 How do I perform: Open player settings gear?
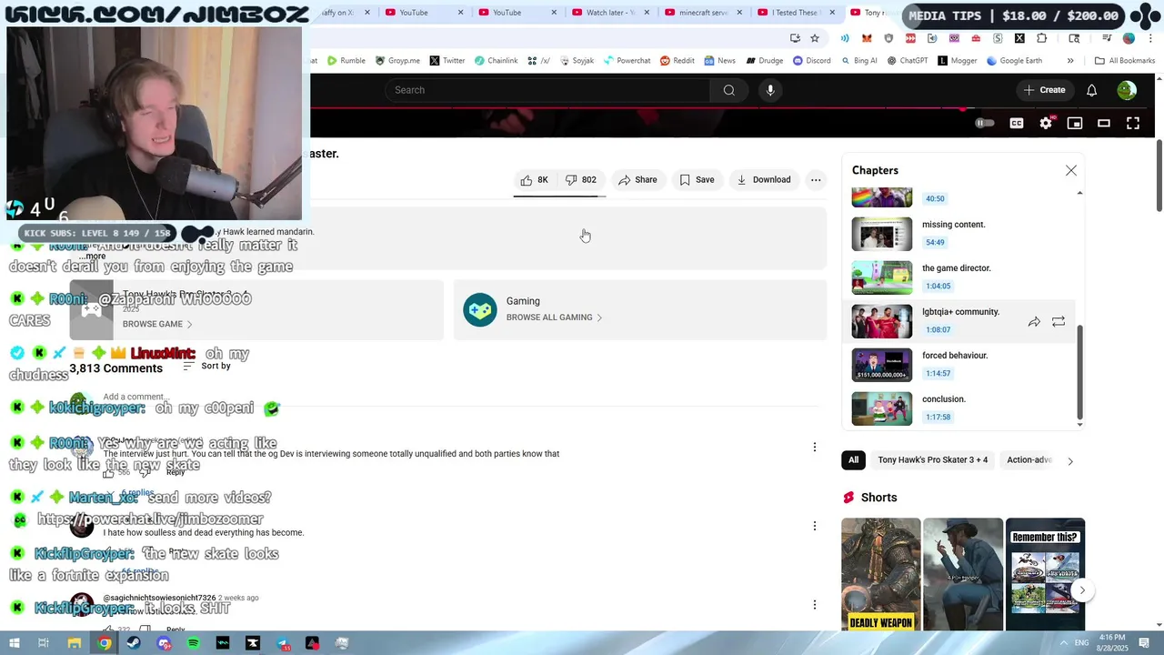coord(1046,123)
